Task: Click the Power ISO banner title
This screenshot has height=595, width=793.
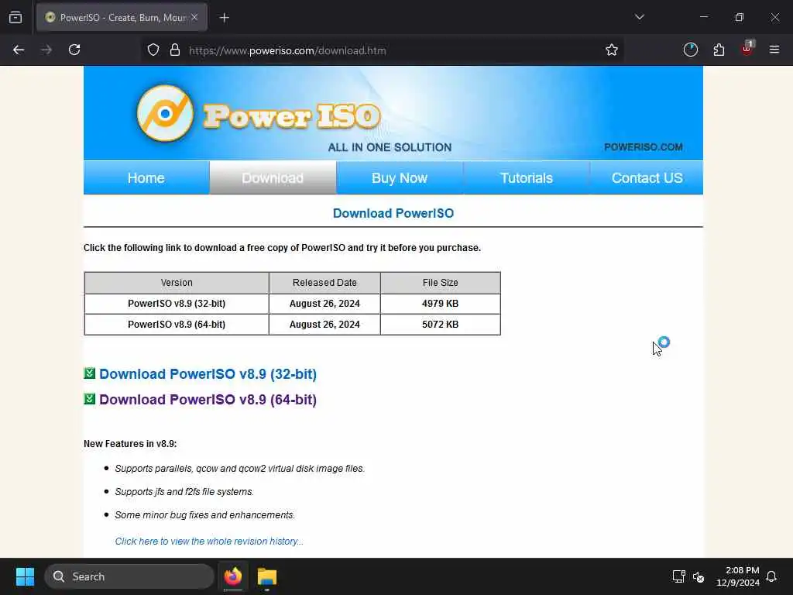Action: click(x=291, y=116)
